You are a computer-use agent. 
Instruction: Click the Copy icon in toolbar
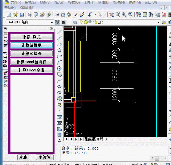(63, 15)
